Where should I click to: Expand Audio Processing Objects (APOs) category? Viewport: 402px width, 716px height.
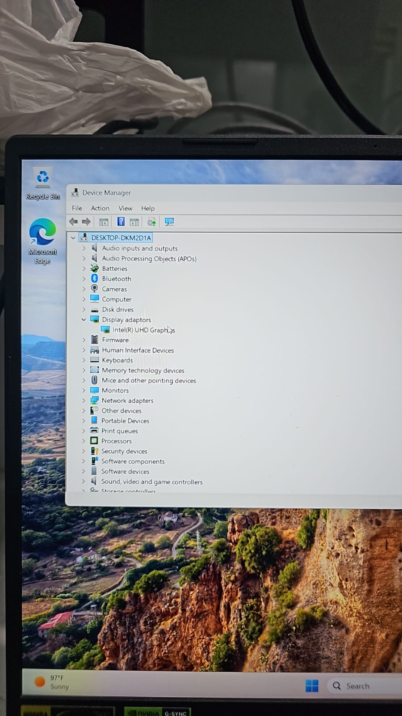tap(84, 258)
